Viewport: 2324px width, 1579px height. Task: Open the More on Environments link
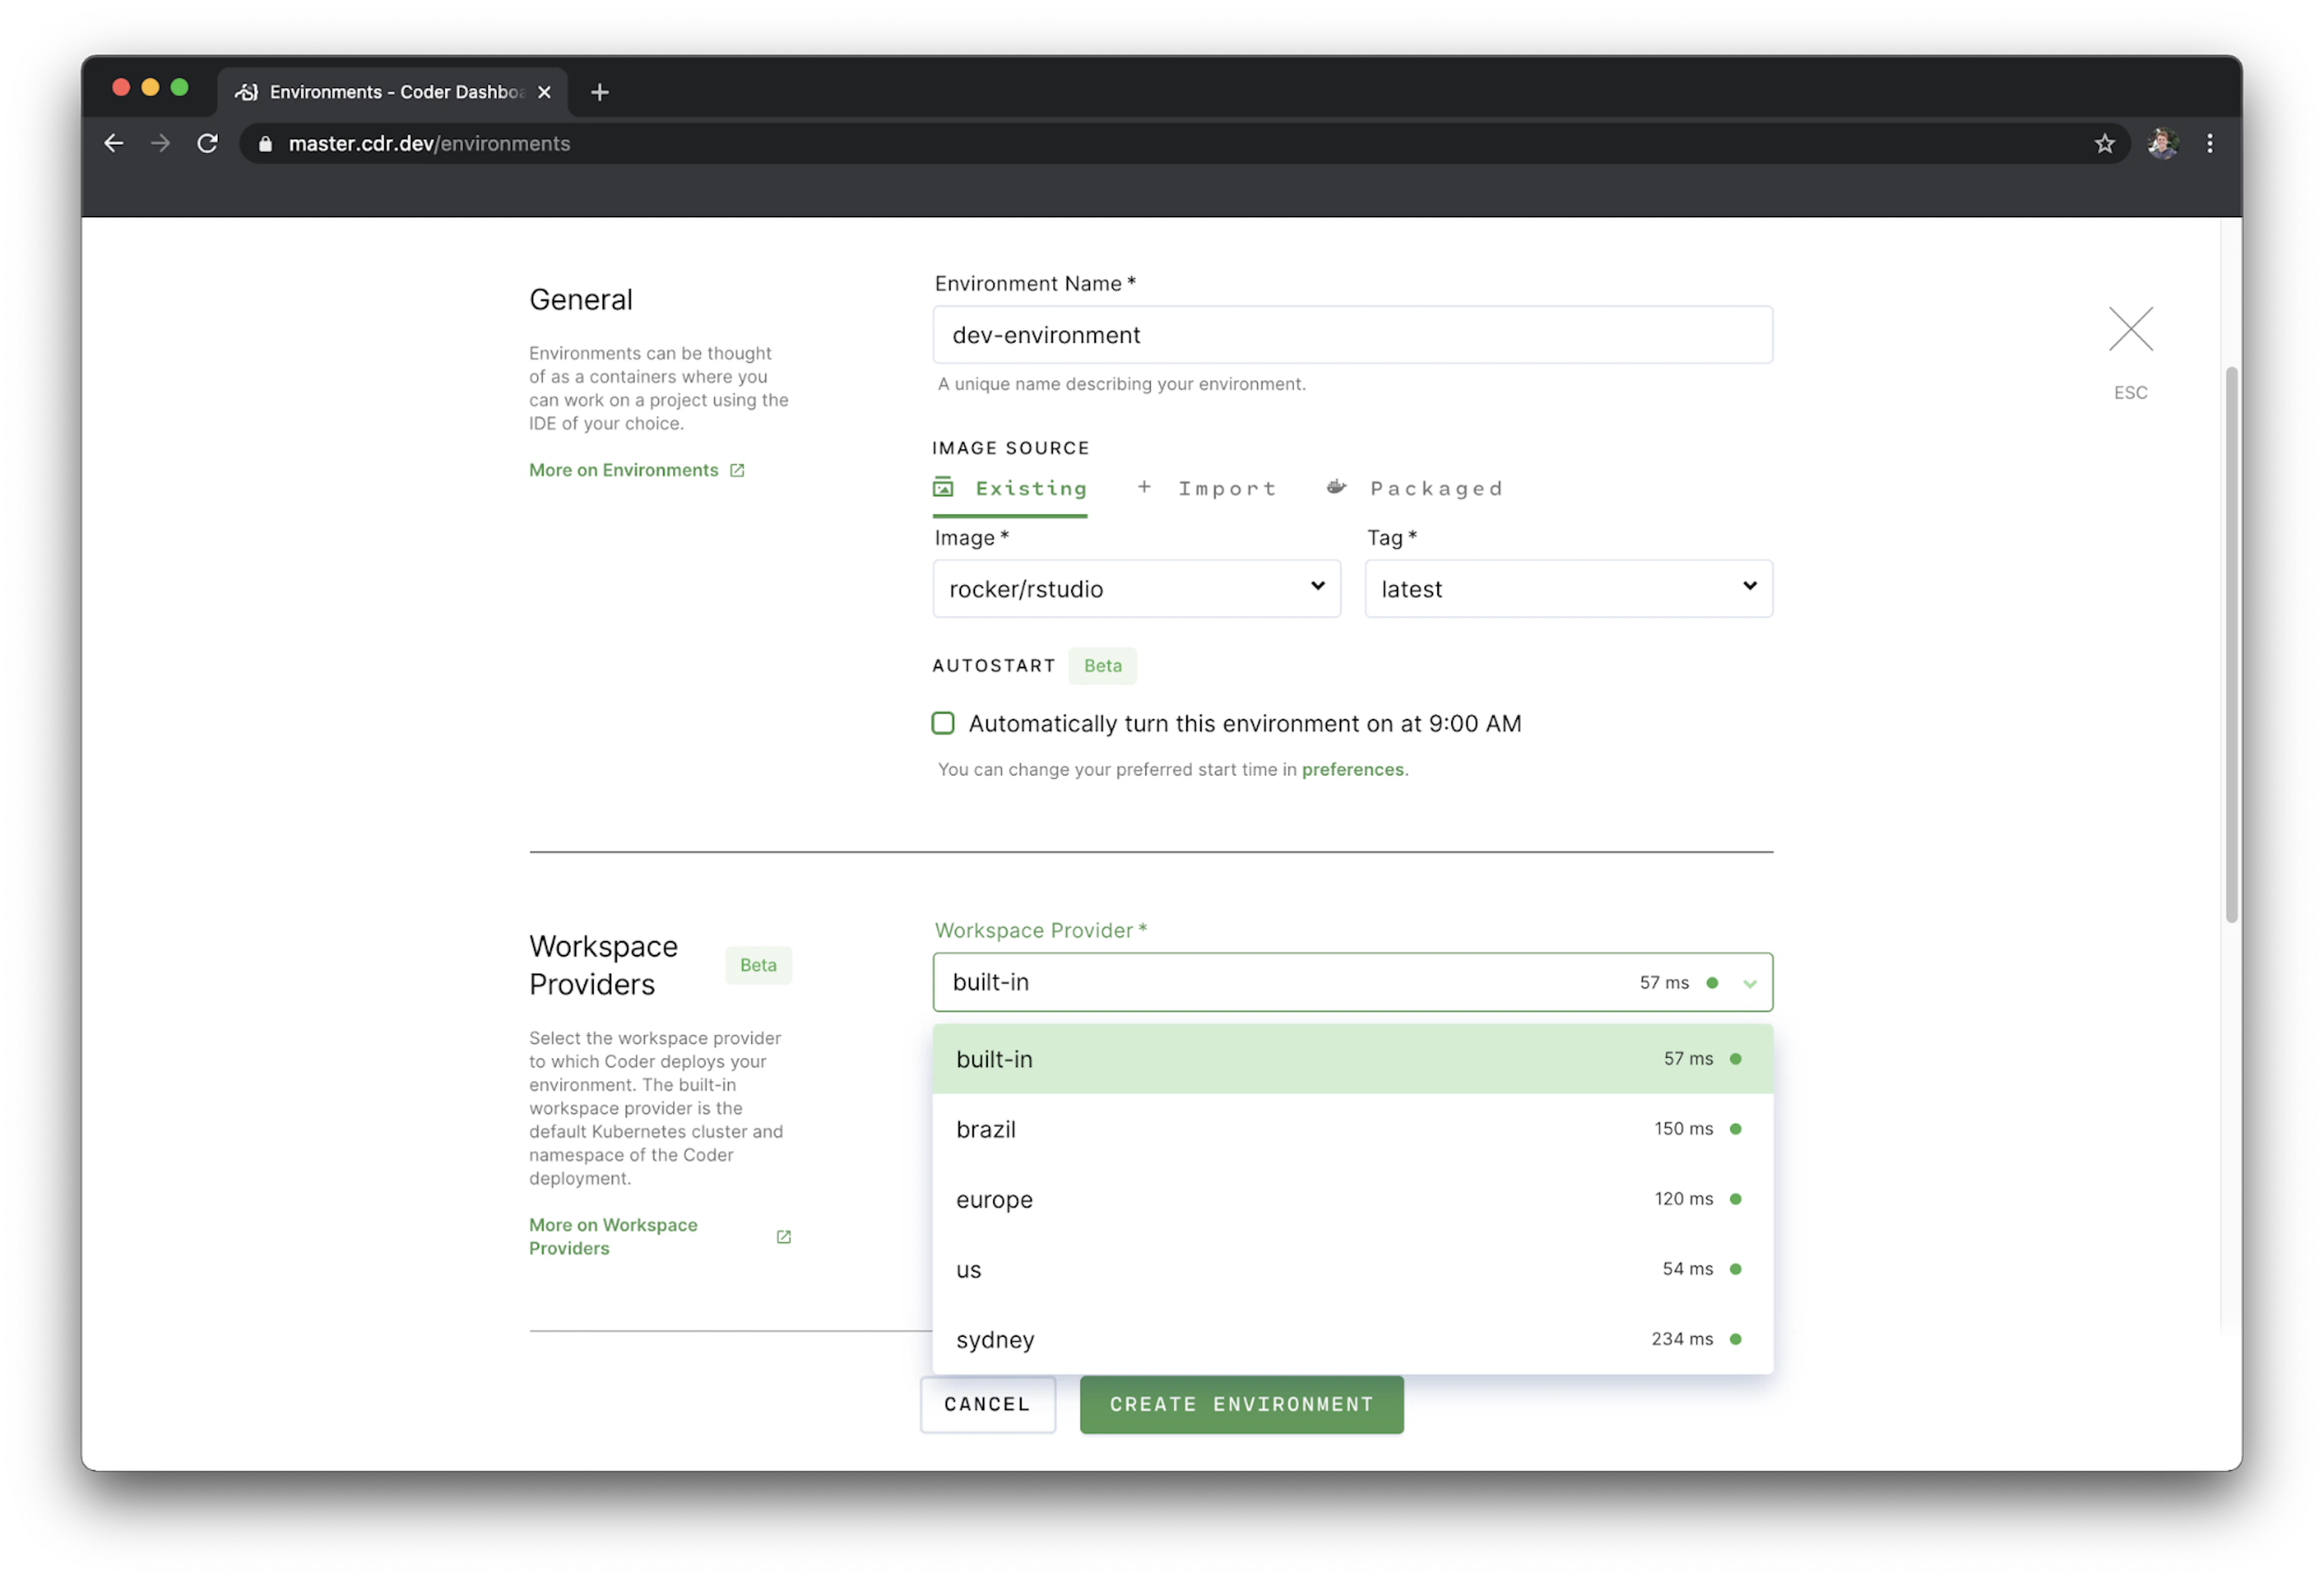click(623, 470)
